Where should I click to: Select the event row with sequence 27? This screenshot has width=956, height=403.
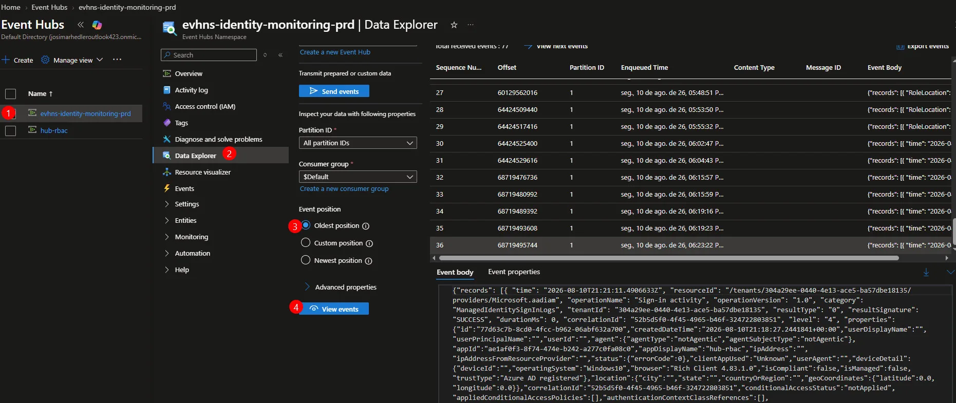click(690, 92)
